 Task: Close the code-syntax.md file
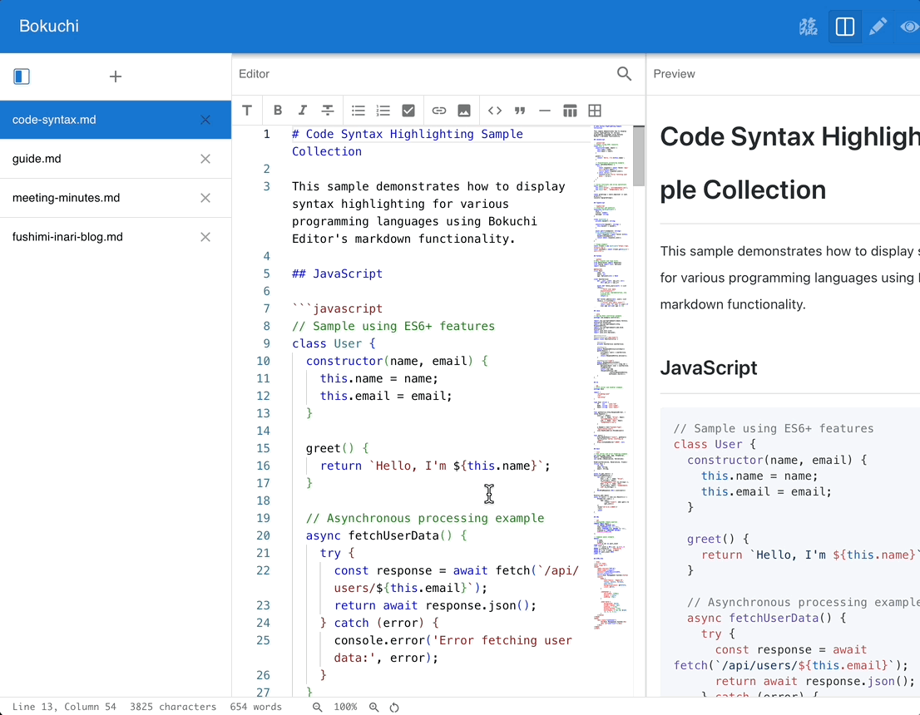pyautogui.click(x=205, y=120)
